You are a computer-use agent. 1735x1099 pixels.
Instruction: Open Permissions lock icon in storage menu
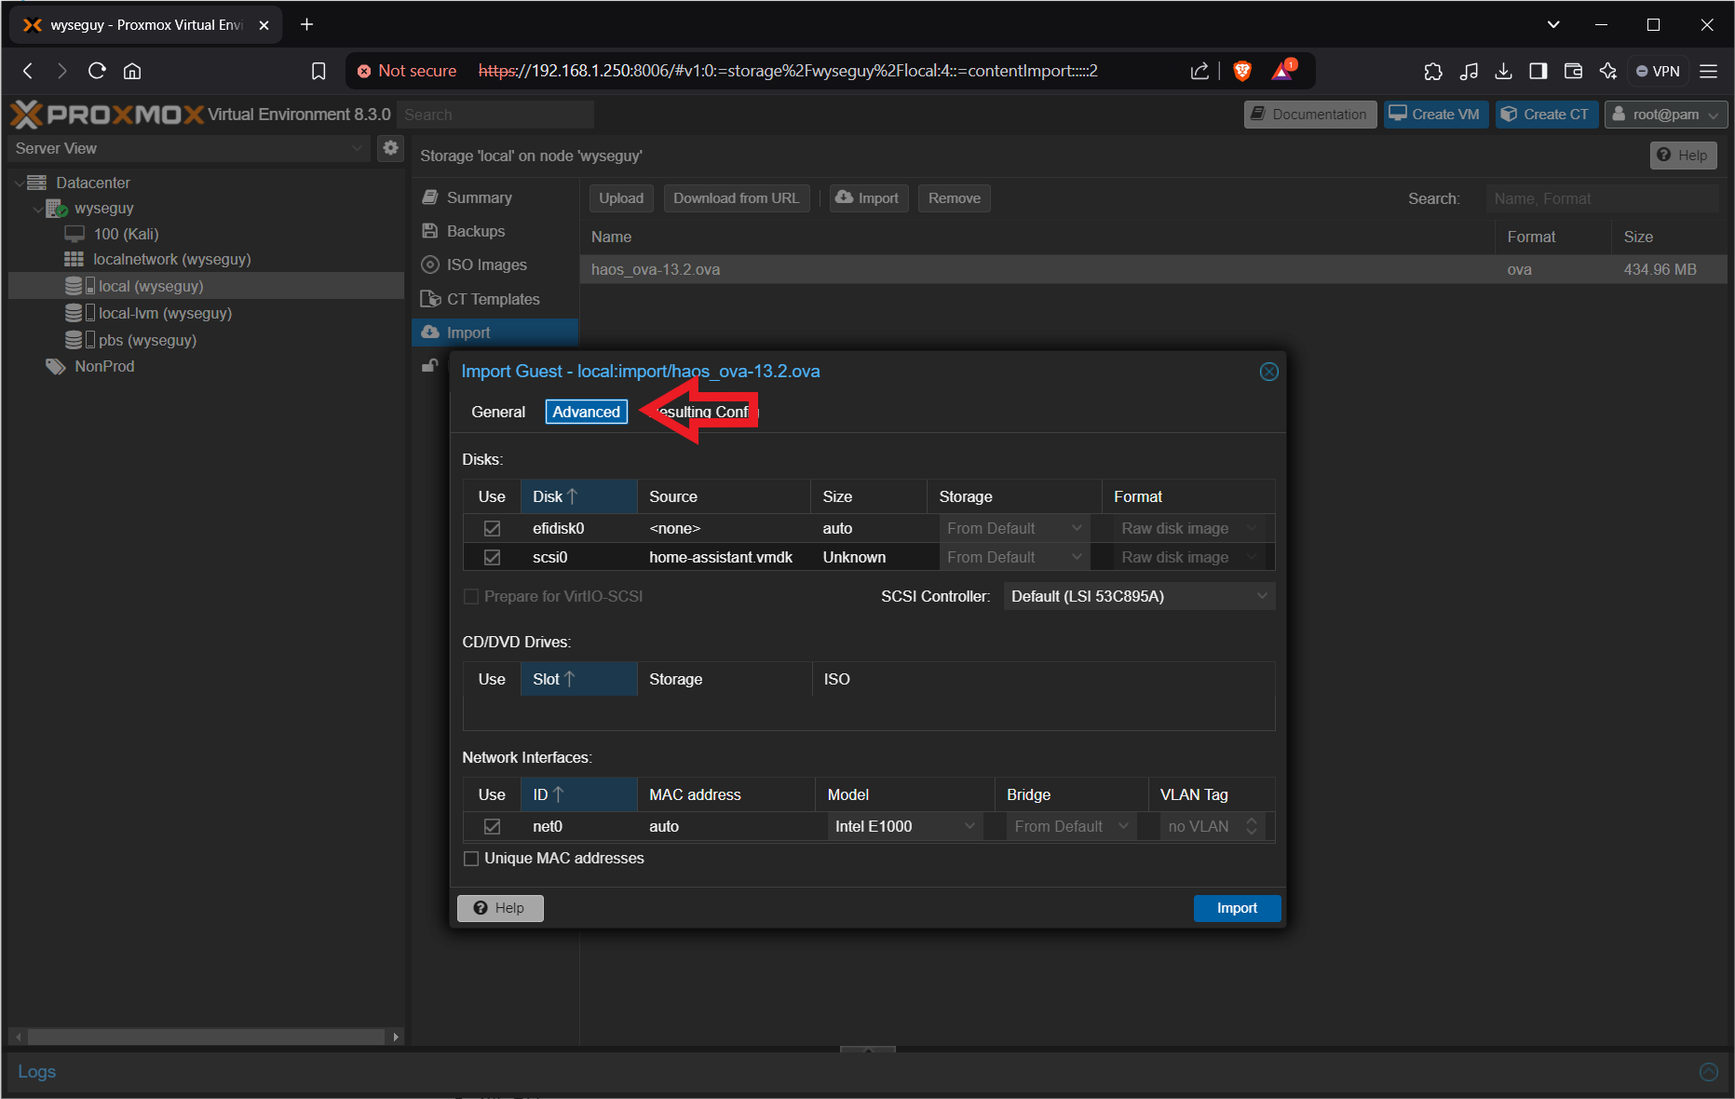pyautogui.click(x=429, y=365)
